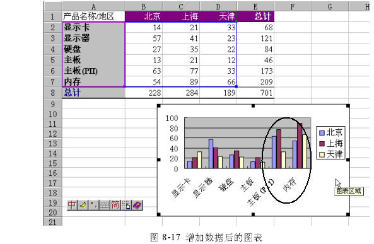Click the 北京 legend entry text
This screenshot has height=244, width=374.
[334, 132]
